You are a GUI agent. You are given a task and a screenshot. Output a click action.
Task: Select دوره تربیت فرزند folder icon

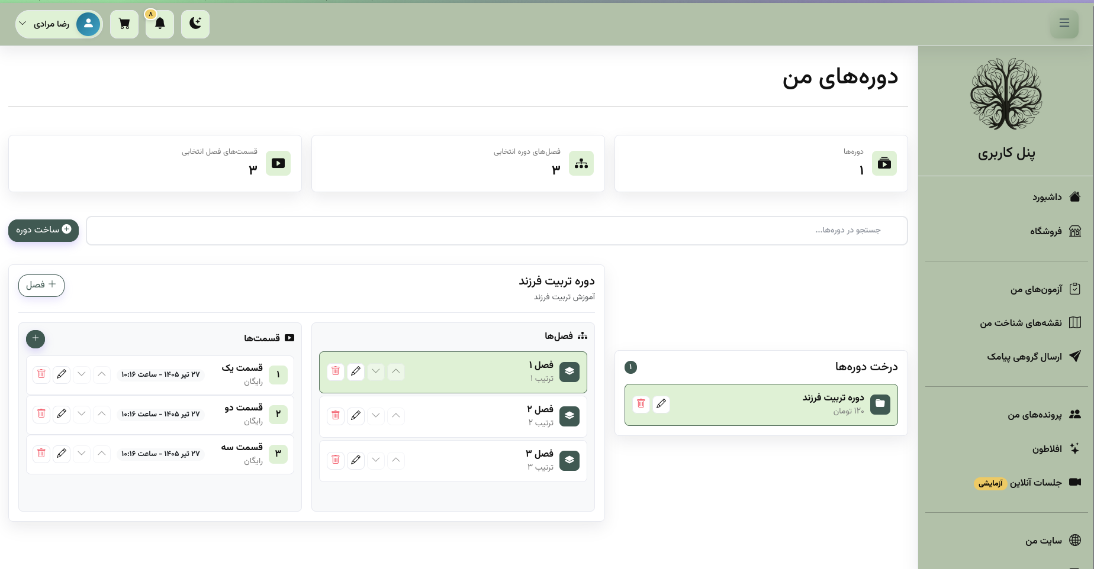[880, 404]
